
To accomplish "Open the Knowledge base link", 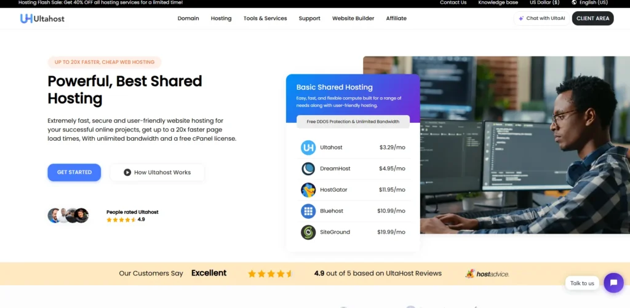I will [498, 2].
